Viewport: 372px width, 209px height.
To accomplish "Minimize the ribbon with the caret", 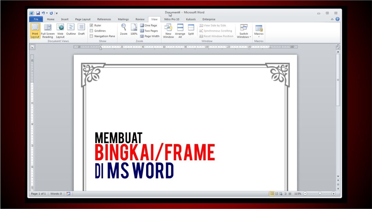I will (x=332, y=19).
